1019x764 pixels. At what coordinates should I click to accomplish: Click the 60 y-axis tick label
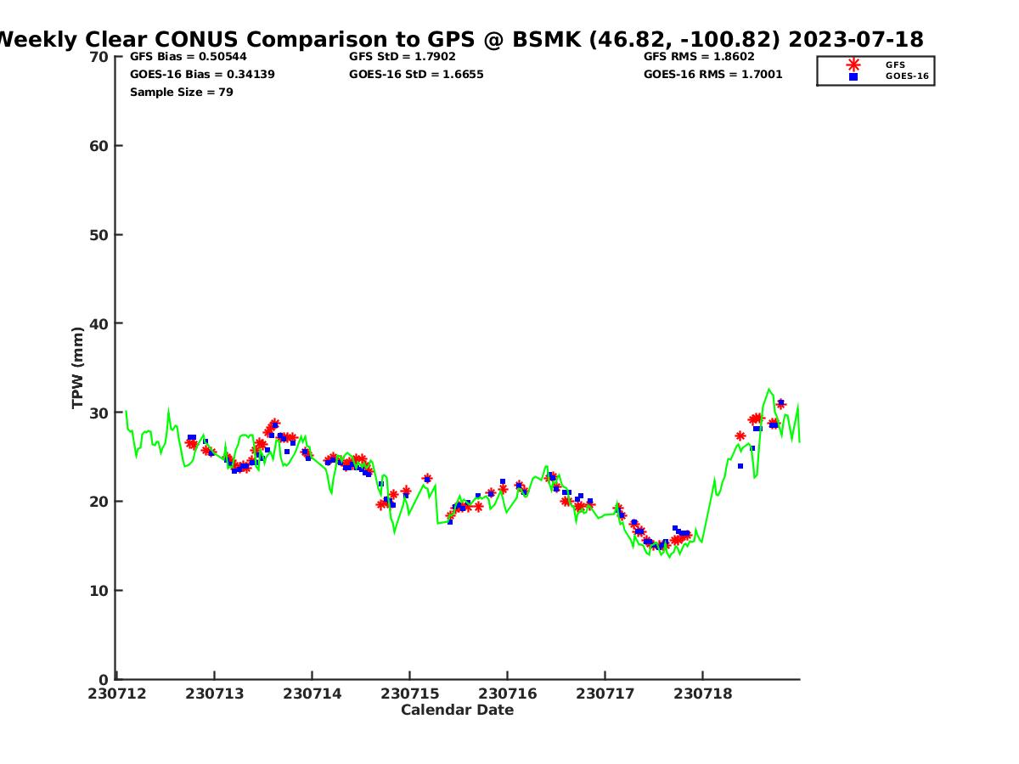tap(99, 146)
